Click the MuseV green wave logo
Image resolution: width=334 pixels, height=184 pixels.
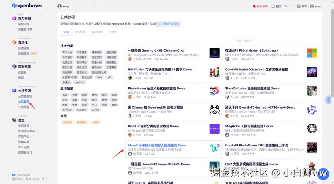(215, 148)
